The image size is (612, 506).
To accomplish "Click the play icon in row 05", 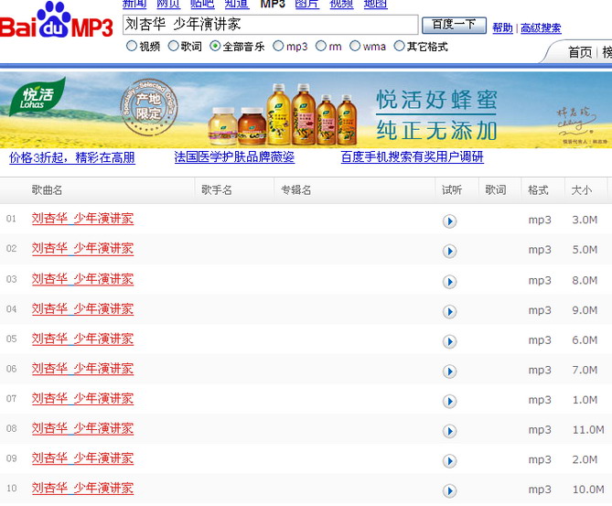I will pyautogui.click(x=449, y=341).
